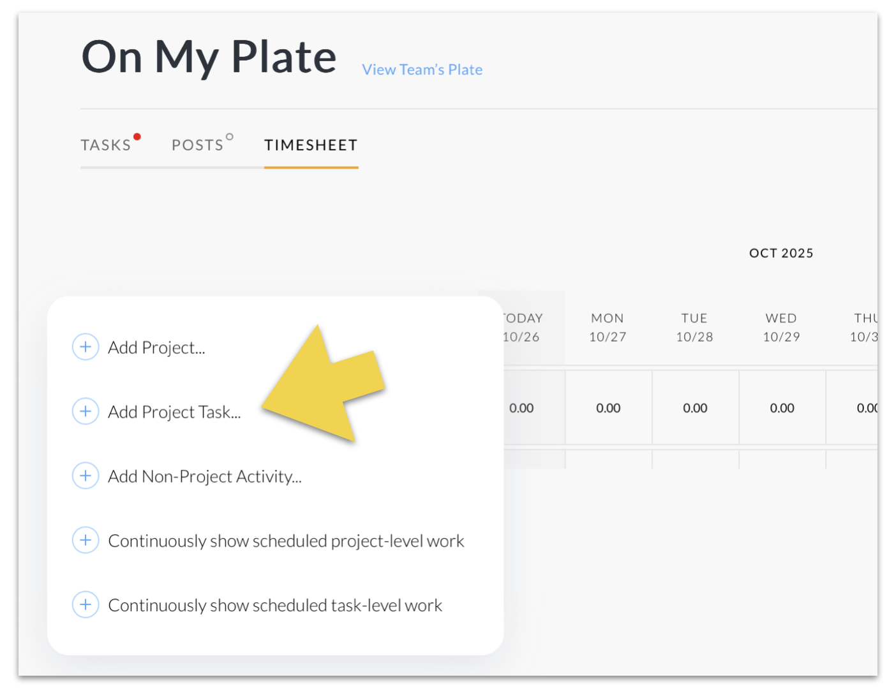Click the Wednesday 10/29 hours cell

(782, 408)
